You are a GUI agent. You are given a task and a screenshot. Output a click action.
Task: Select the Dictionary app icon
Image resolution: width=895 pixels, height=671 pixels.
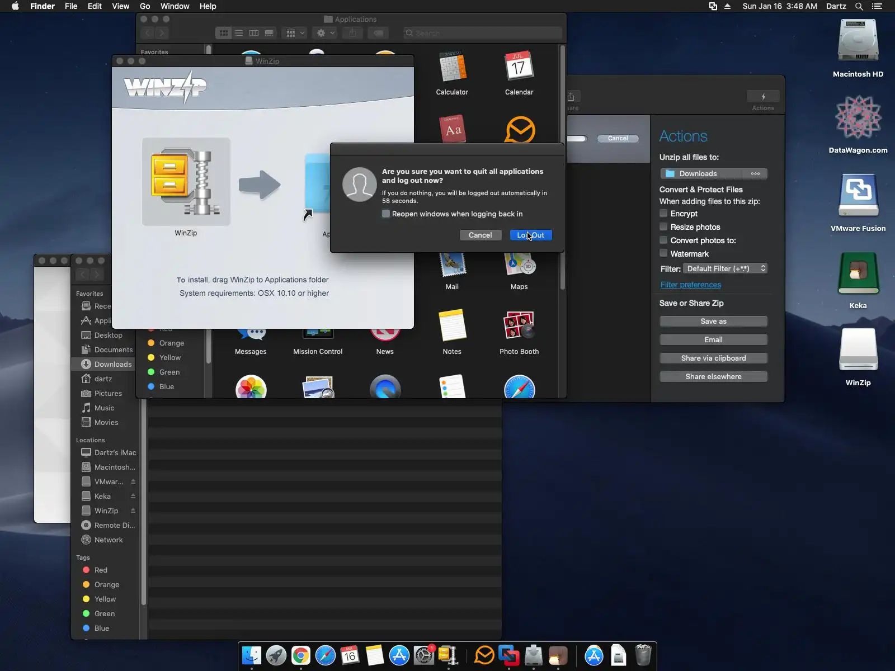coord(452,129)
